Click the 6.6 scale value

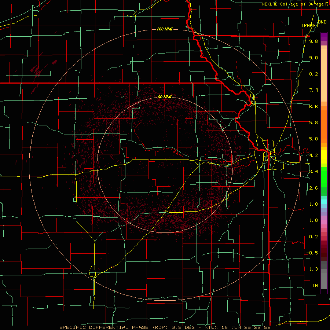[x=313, y=106]
